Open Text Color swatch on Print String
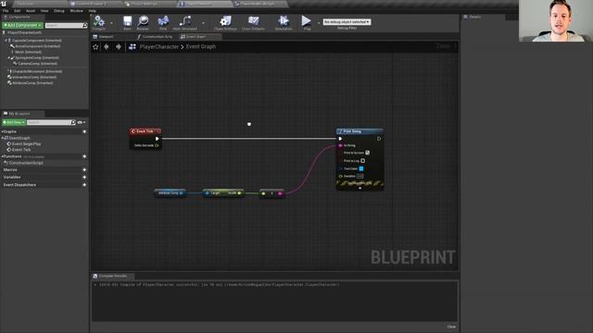 (x=361, y=168)
